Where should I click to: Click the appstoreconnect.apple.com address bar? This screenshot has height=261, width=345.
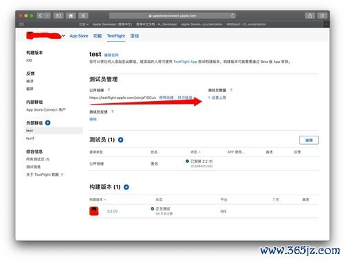(x=172, y=16)
